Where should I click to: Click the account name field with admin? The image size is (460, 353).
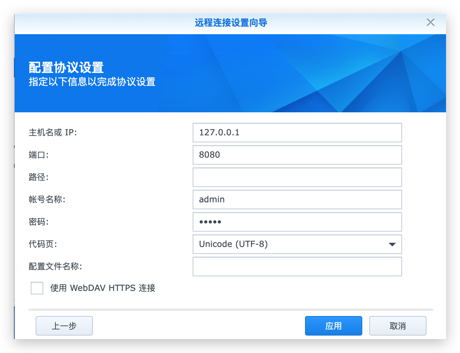click(297, 200)
